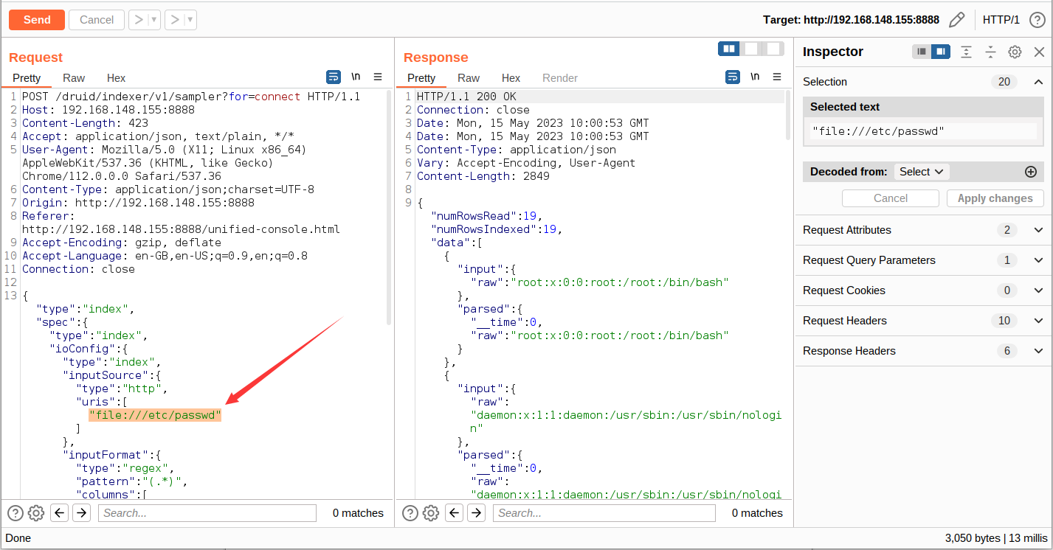Expand Response Headers section
Image resolution: width=1053 pixels, height=550 pixels.
tap(924, 351)
